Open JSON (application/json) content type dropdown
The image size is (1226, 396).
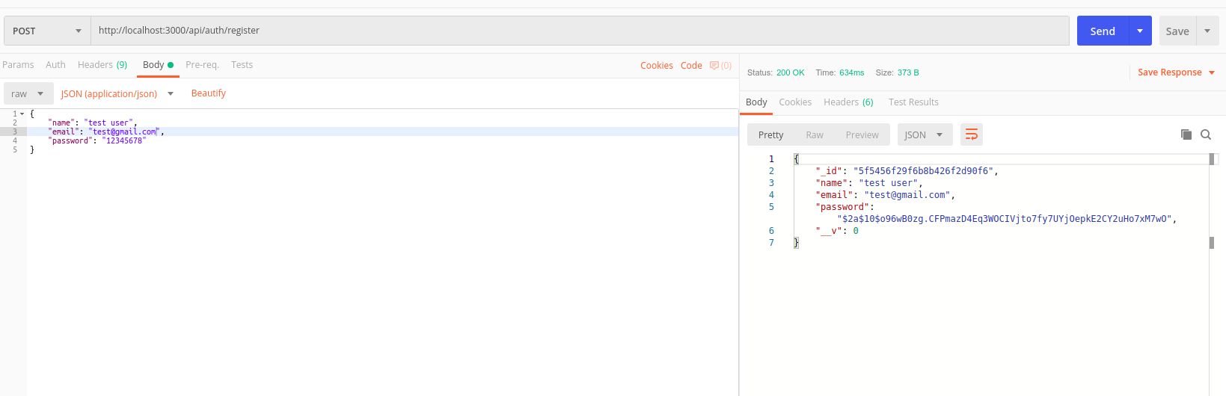click(117, 93)
